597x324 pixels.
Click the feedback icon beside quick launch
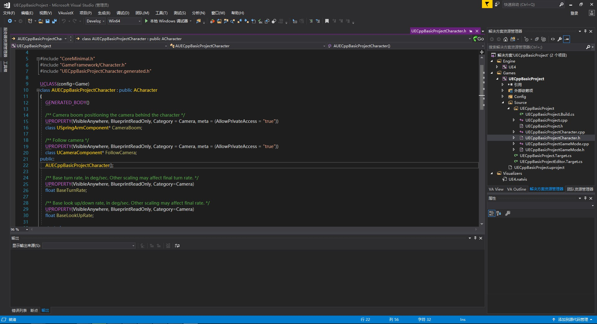pyautogui.click(x=497, y=4)
